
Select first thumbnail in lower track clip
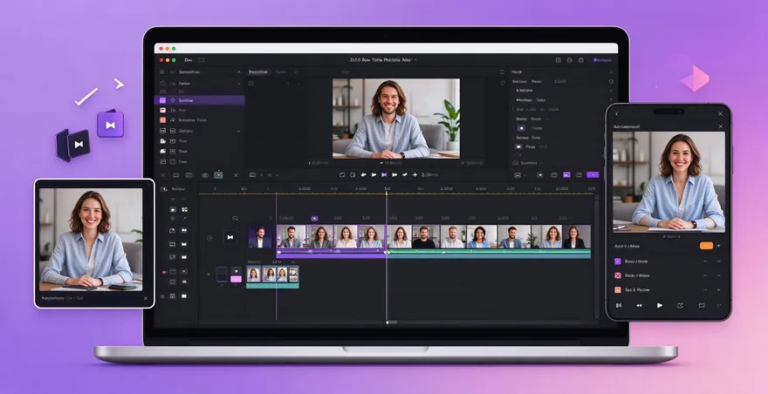click(x=254, y=275)
